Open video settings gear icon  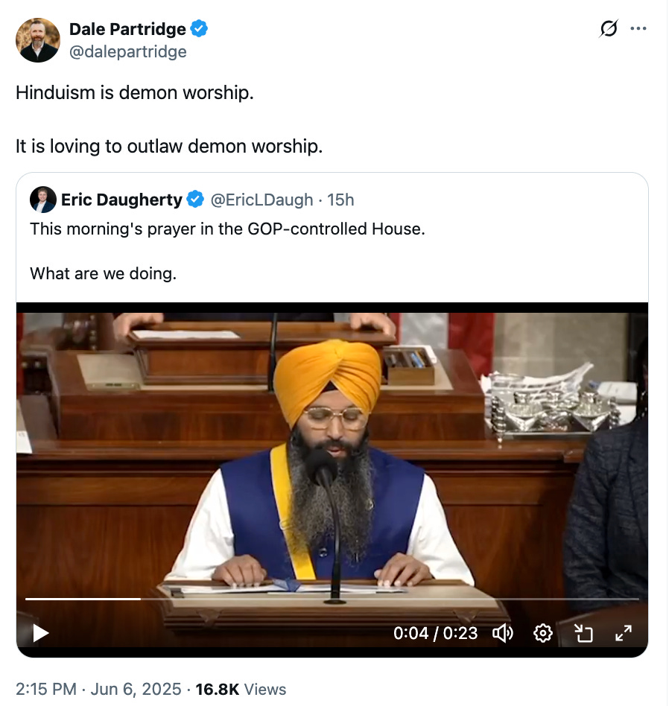click(543, 633)
